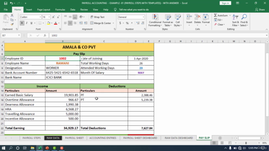Click the Sign in button
This screenshot has height=151, width=269.
pos(225,3)
